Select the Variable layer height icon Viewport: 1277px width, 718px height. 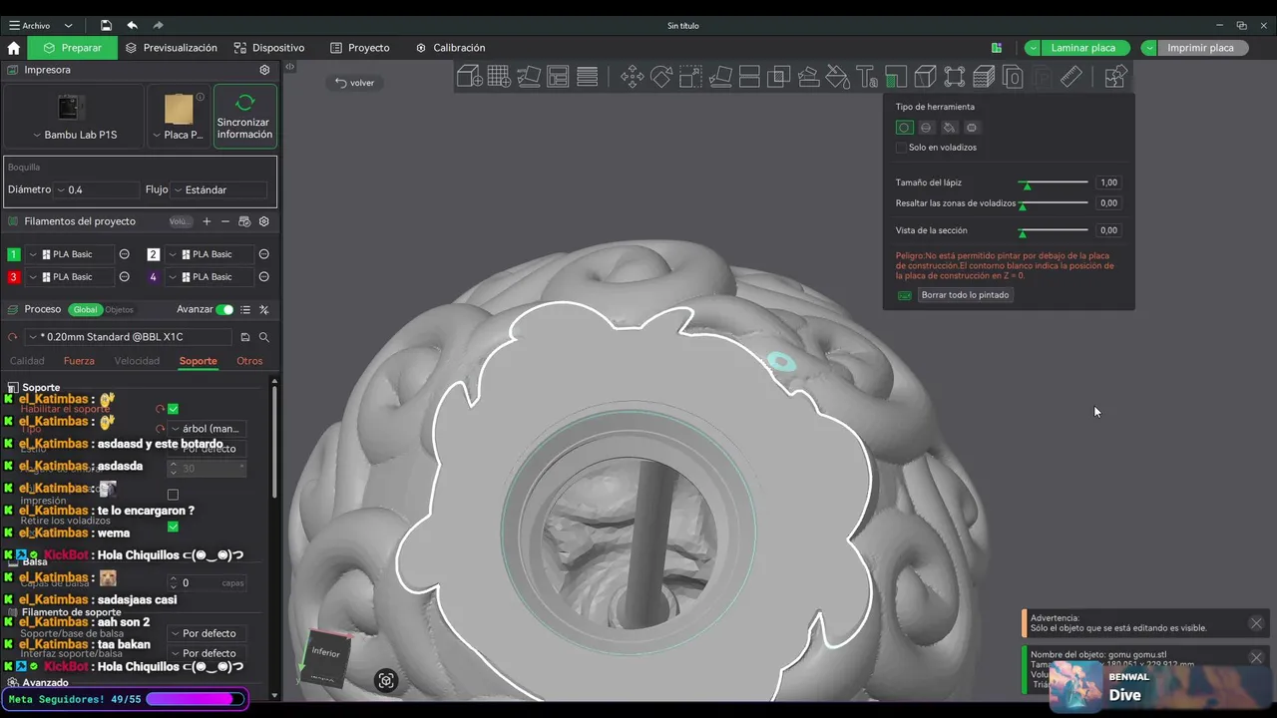click(x=984, y=77)
